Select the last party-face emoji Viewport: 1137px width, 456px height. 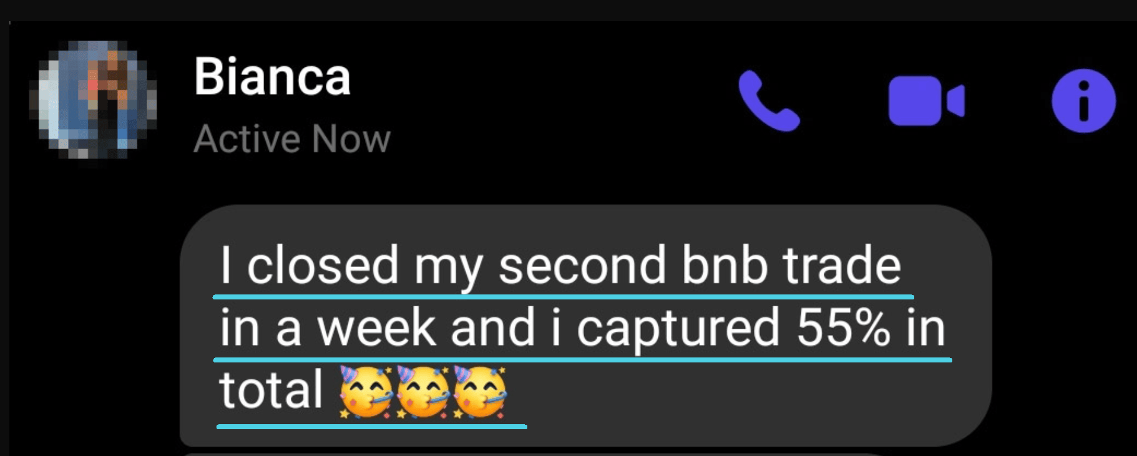click(x=479, y=392)
